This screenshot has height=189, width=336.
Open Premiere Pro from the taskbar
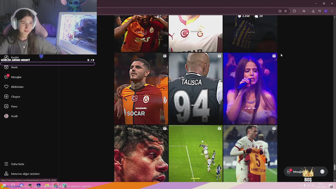pyautogui.click(x=39, y=186)
